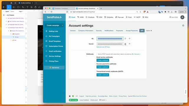Open browser downloads icon
The width and height of the screenshot is (189, 106).
[172, 12]
